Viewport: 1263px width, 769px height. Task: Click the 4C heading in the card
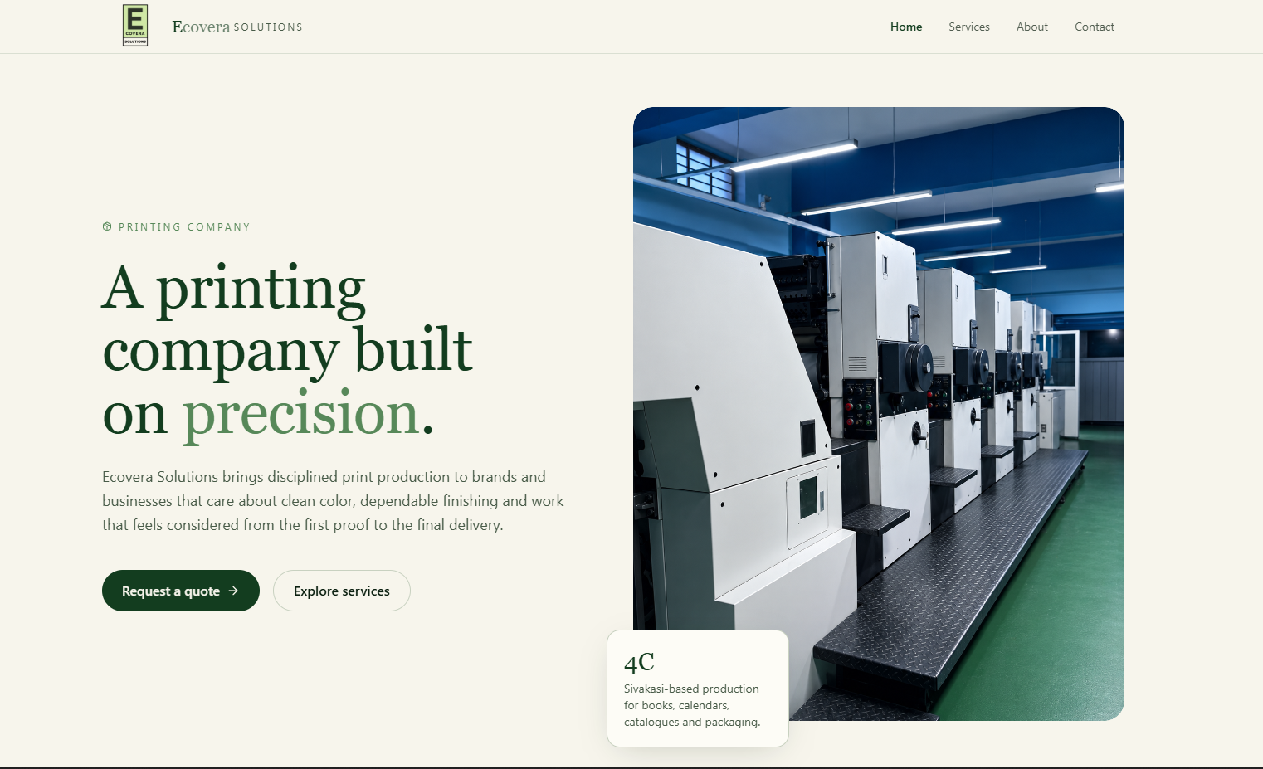(639, 662)
